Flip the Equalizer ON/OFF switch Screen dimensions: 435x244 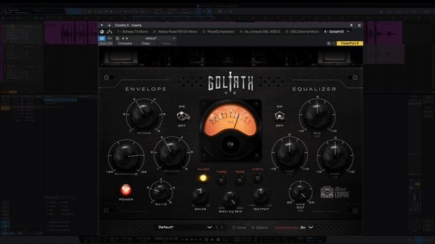[x=279, y=116]
